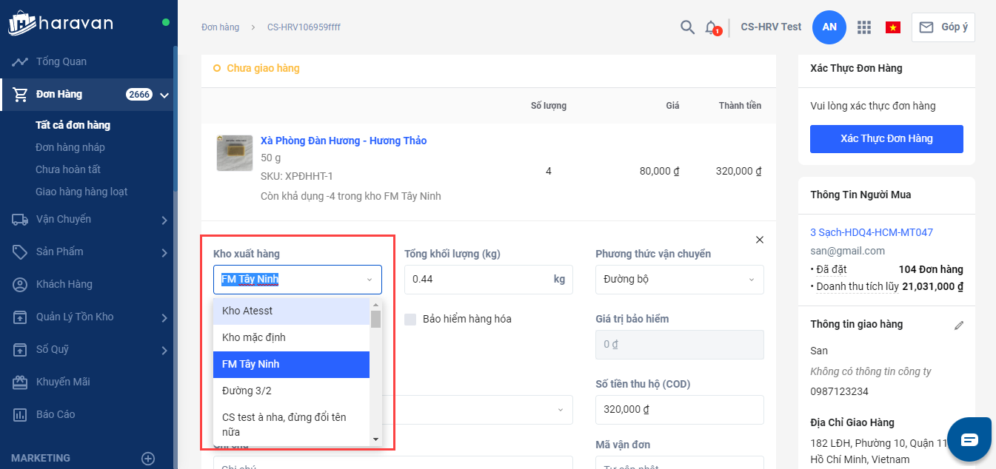Click the Xác Thực Đơn Hàng button
This screenshot has width=996, height=469.
[886, 139]
